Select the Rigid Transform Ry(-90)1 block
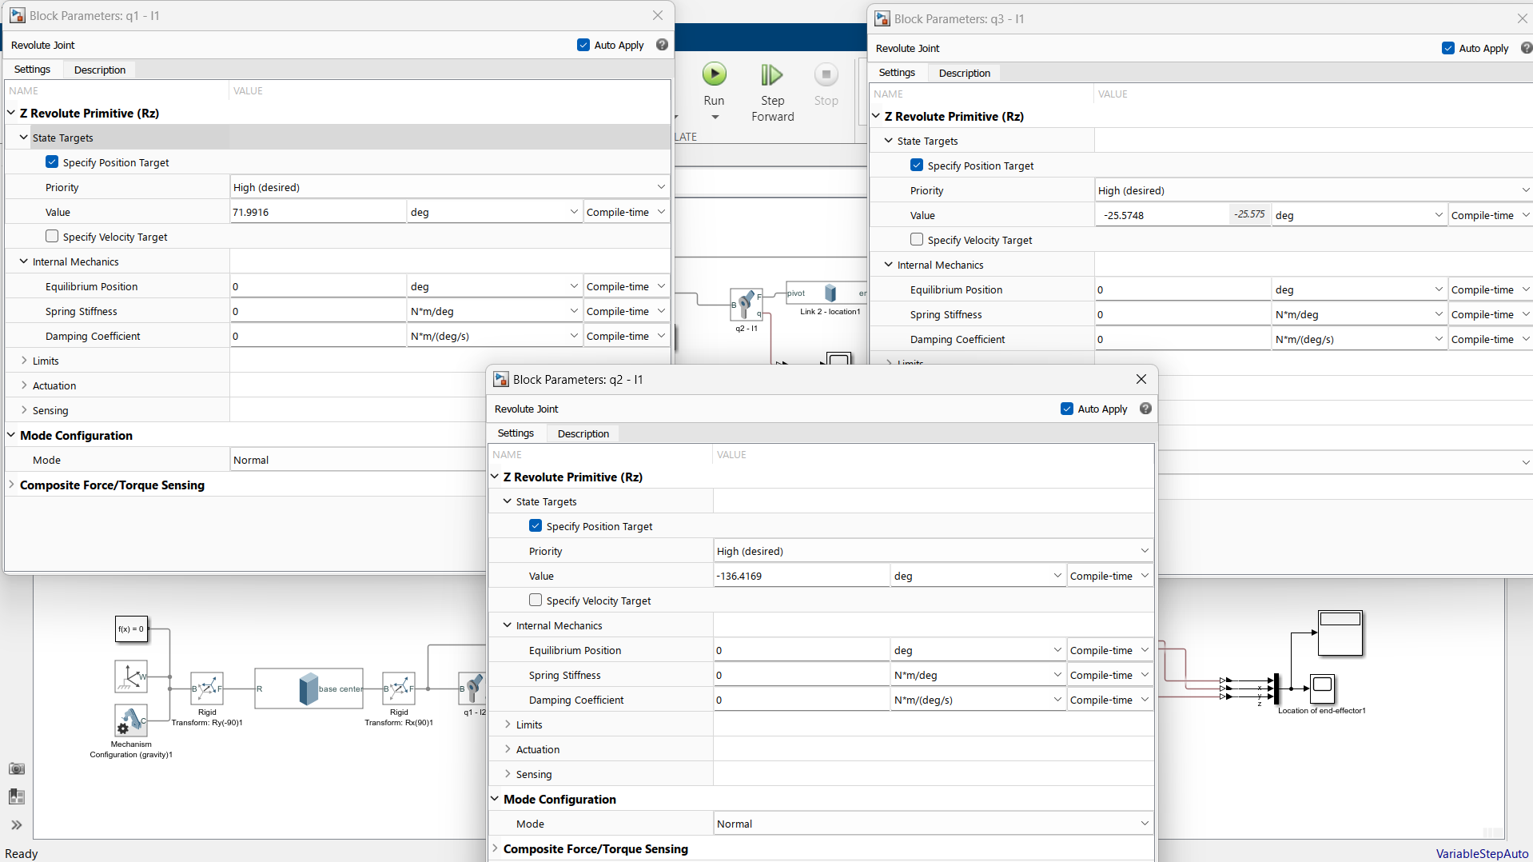The height and width of the screenshot is (862, 1533). [x=207, y=688]
